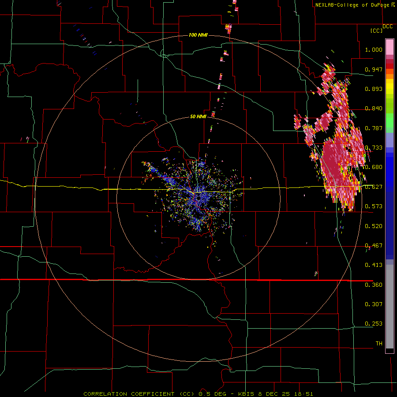Click the gray lower segment of color bar
The image size is (397, 397).
click(390, 307)
